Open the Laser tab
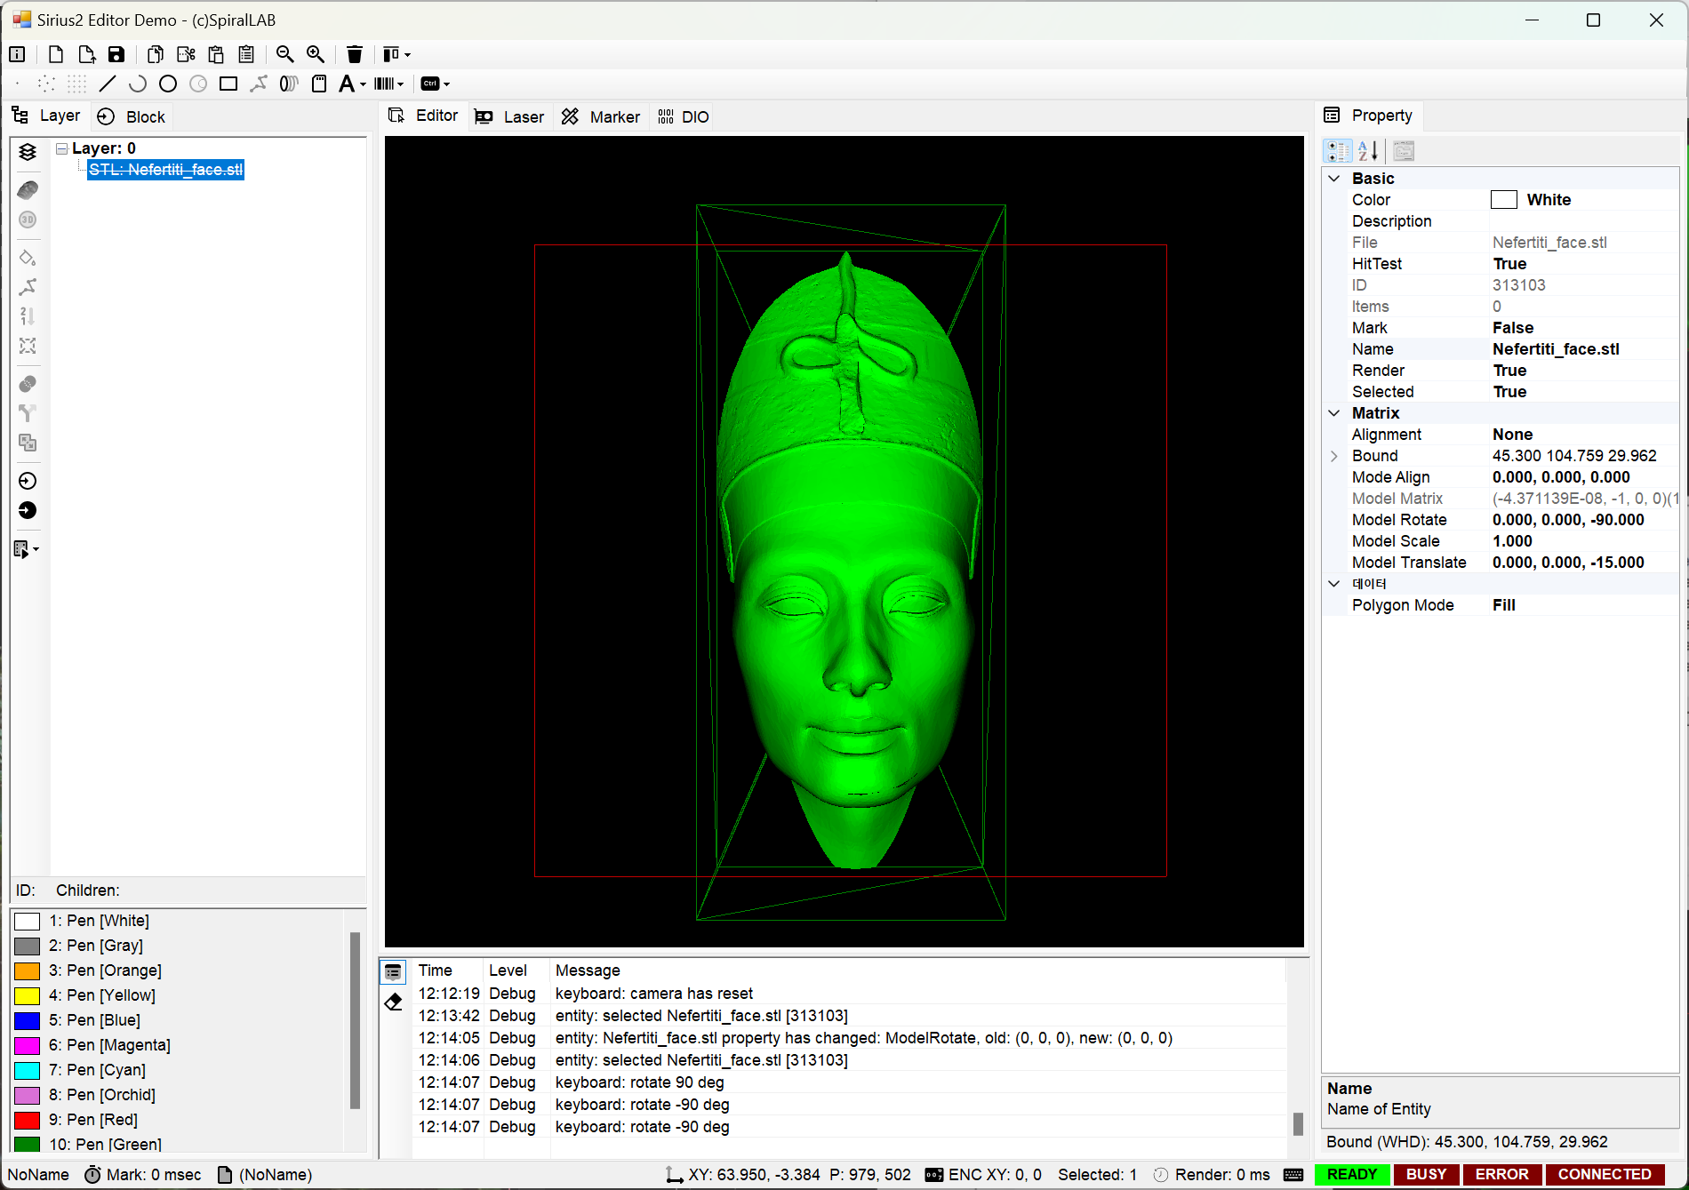The height and width of the screenshot is (1190, 1689). 509,116
